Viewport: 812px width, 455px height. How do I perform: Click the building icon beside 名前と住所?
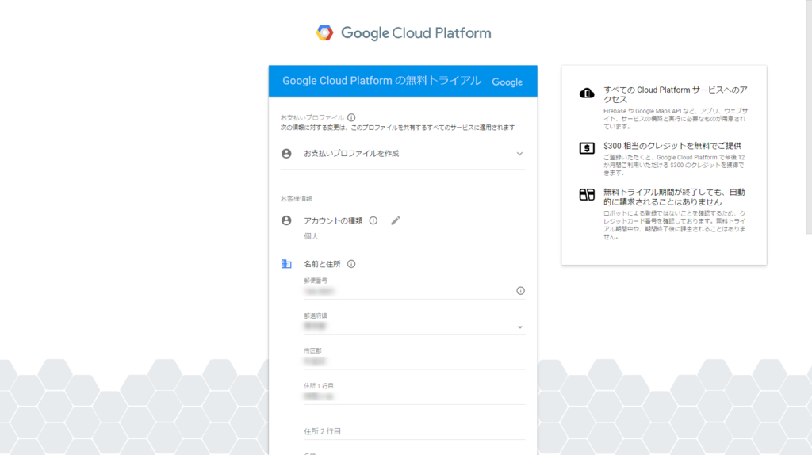tap(286, 264)
